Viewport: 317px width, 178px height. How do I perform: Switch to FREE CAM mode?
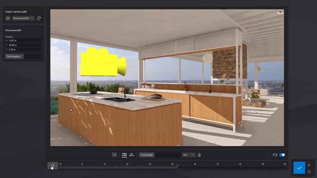tap(124, 155)
